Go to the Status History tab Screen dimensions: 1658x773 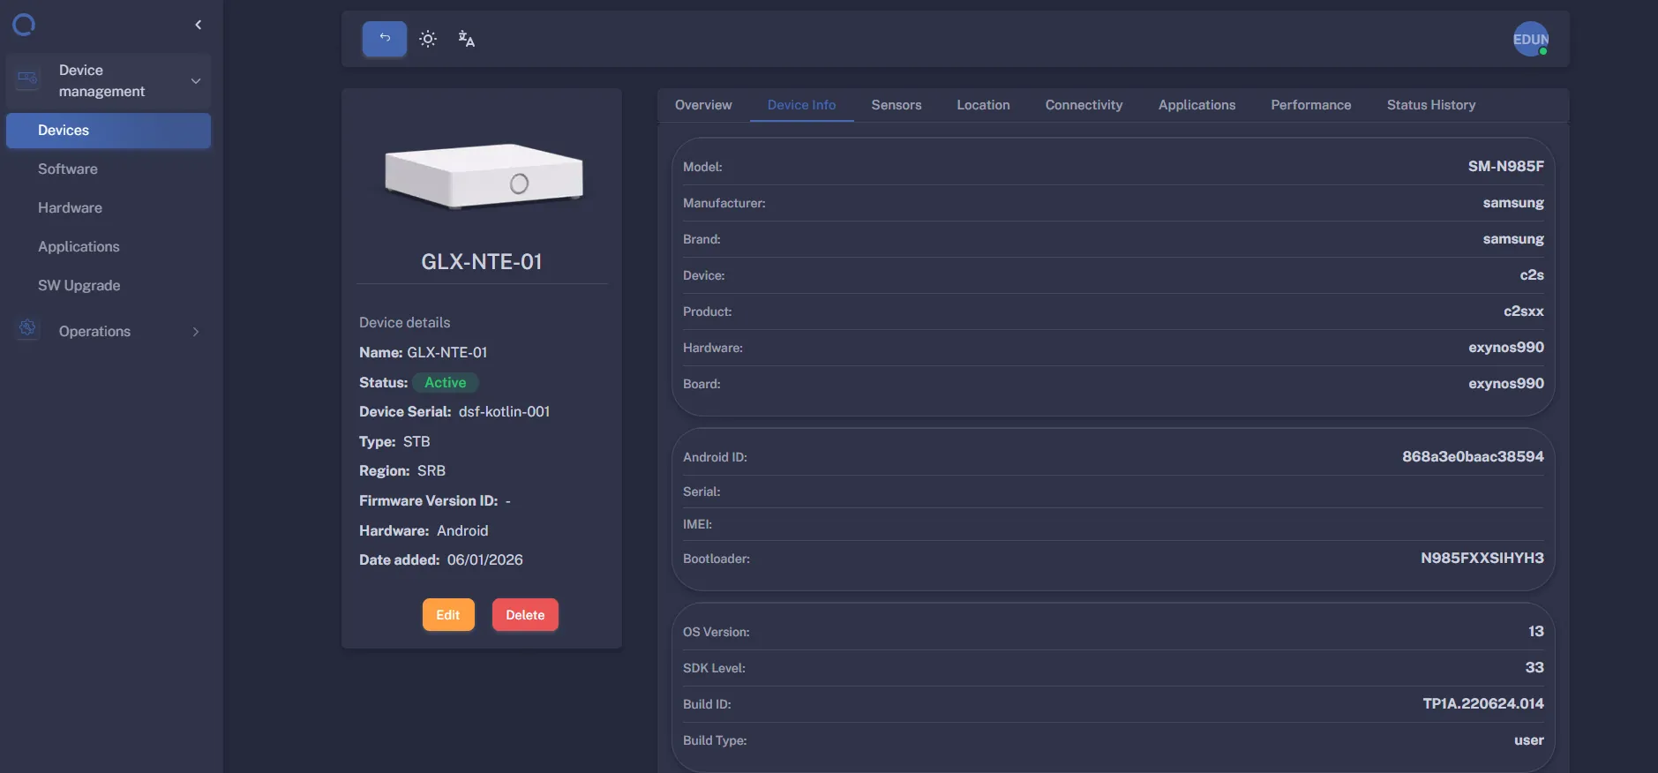click(x=1430, y=105)
